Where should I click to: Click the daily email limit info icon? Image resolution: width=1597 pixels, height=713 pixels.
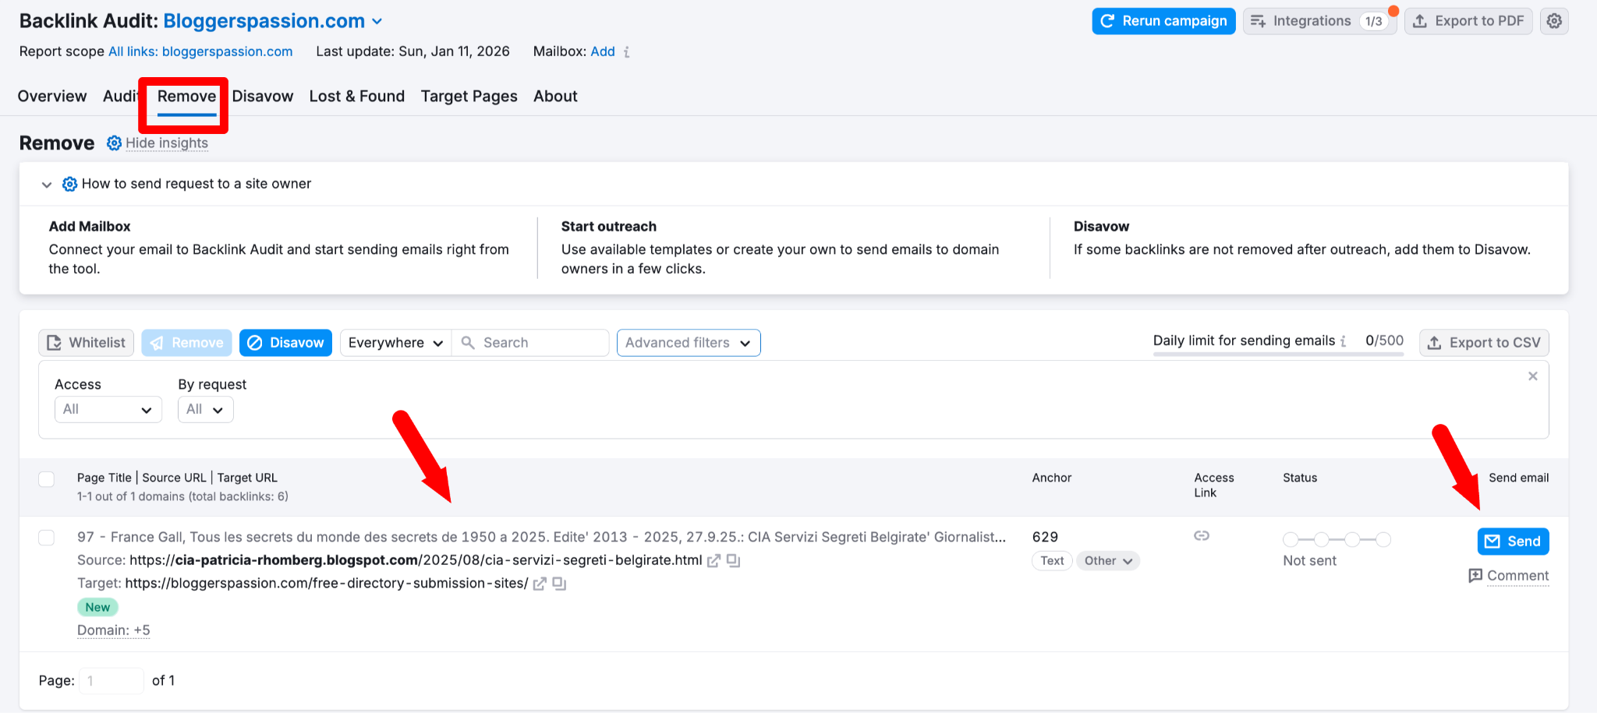1344,341
